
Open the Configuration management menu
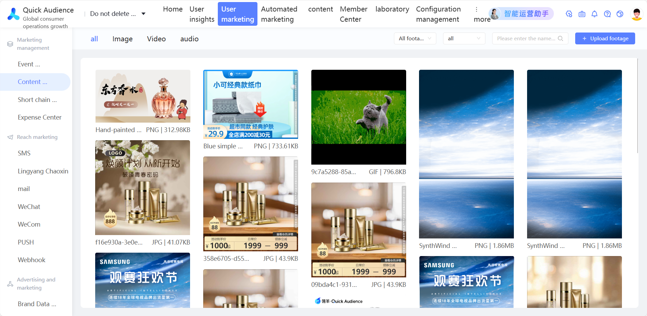[438, 14]
